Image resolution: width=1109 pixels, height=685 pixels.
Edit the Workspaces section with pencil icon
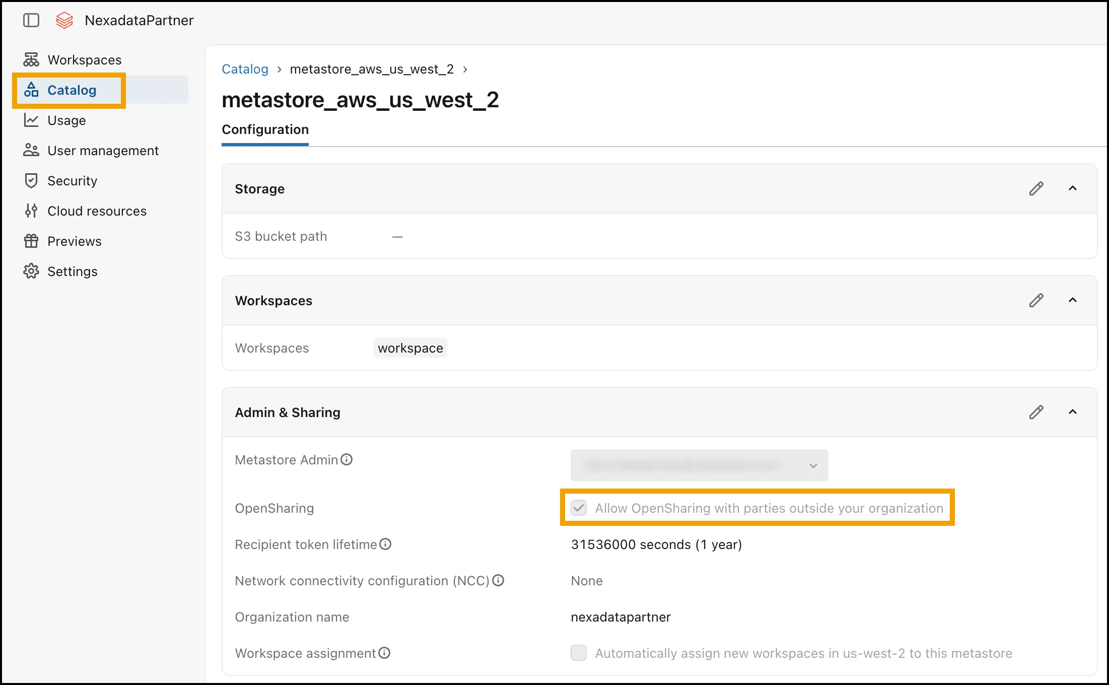(x=1036, y=301)
